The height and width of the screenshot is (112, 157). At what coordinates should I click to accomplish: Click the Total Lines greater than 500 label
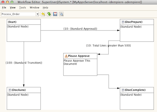(108, 45)
